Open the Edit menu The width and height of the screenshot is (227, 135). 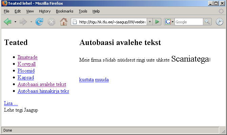[18, 11]
